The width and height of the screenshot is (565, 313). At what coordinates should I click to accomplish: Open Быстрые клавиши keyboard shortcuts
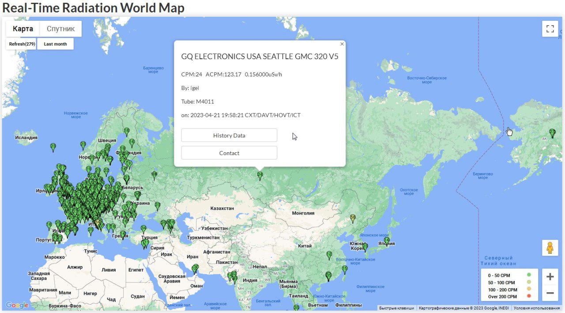pos(396,308)
